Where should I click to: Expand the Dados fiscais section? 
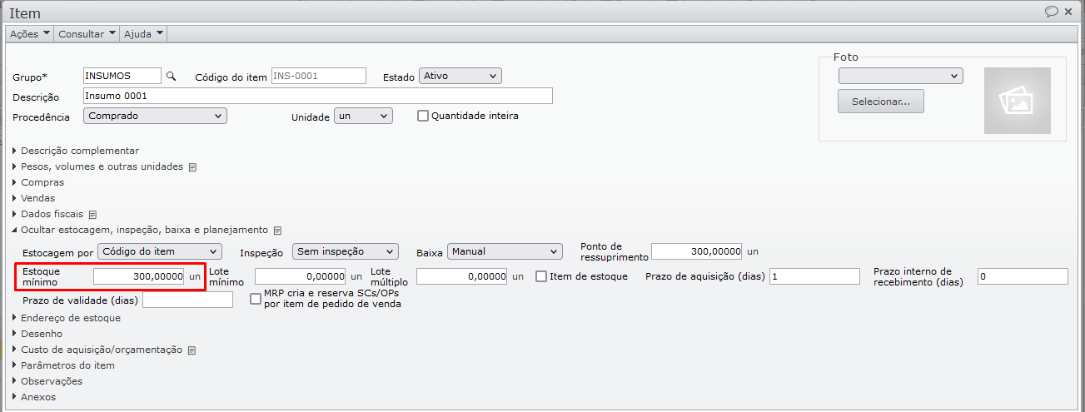click(48, 214)
